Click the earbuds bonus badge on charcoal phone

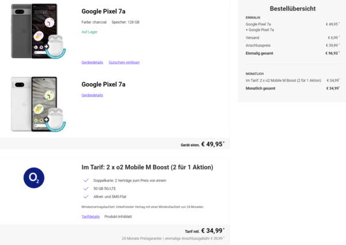coord(55,47)
